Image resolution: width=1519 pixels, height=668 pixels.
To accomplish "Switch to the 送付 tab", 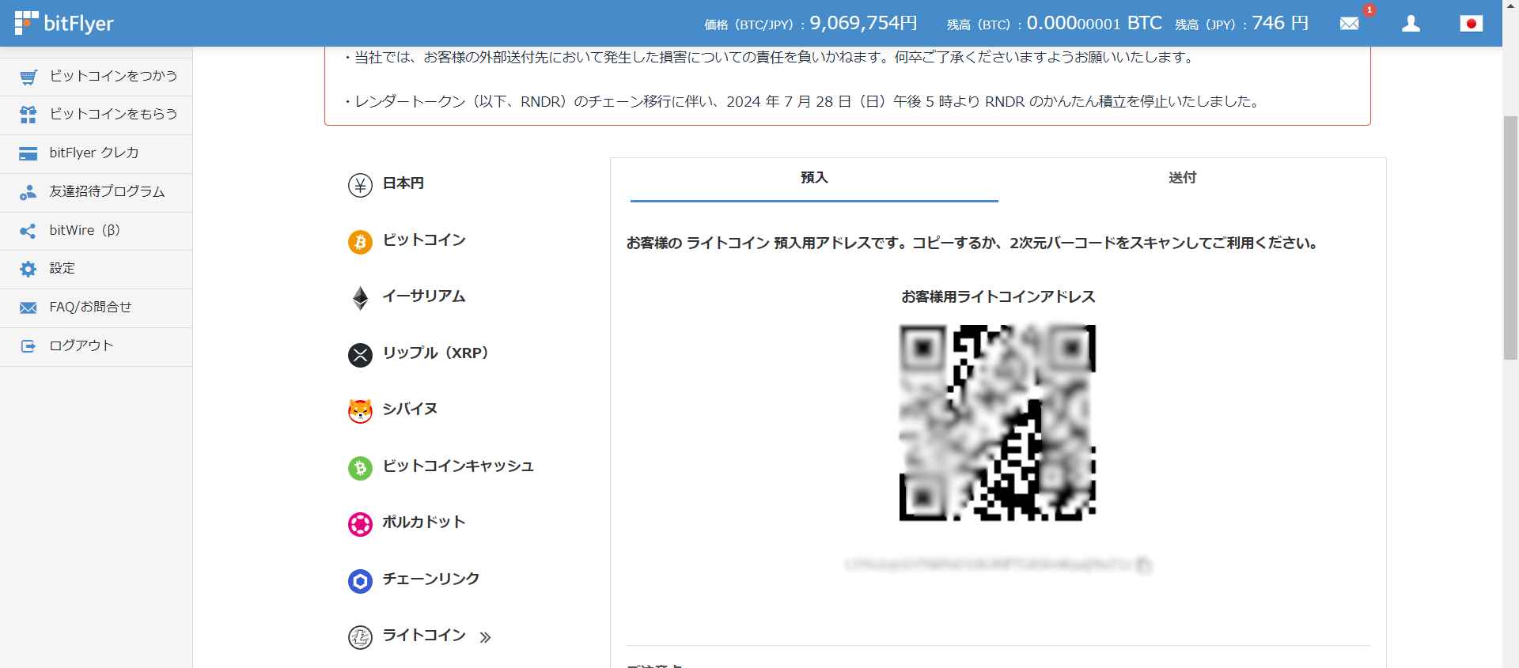I will click(1182, 178).
